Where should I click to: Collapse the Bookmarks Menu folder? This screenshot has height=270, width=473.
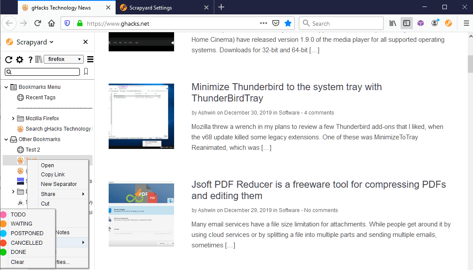click(x=6, y=87)
